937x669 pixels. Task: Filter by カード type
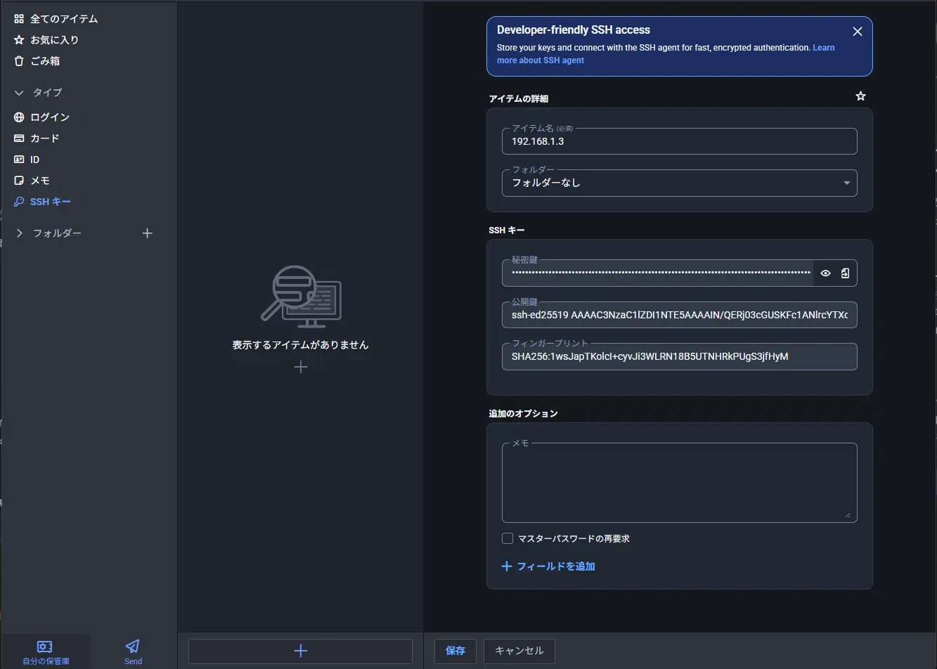(x=37, y=138)
